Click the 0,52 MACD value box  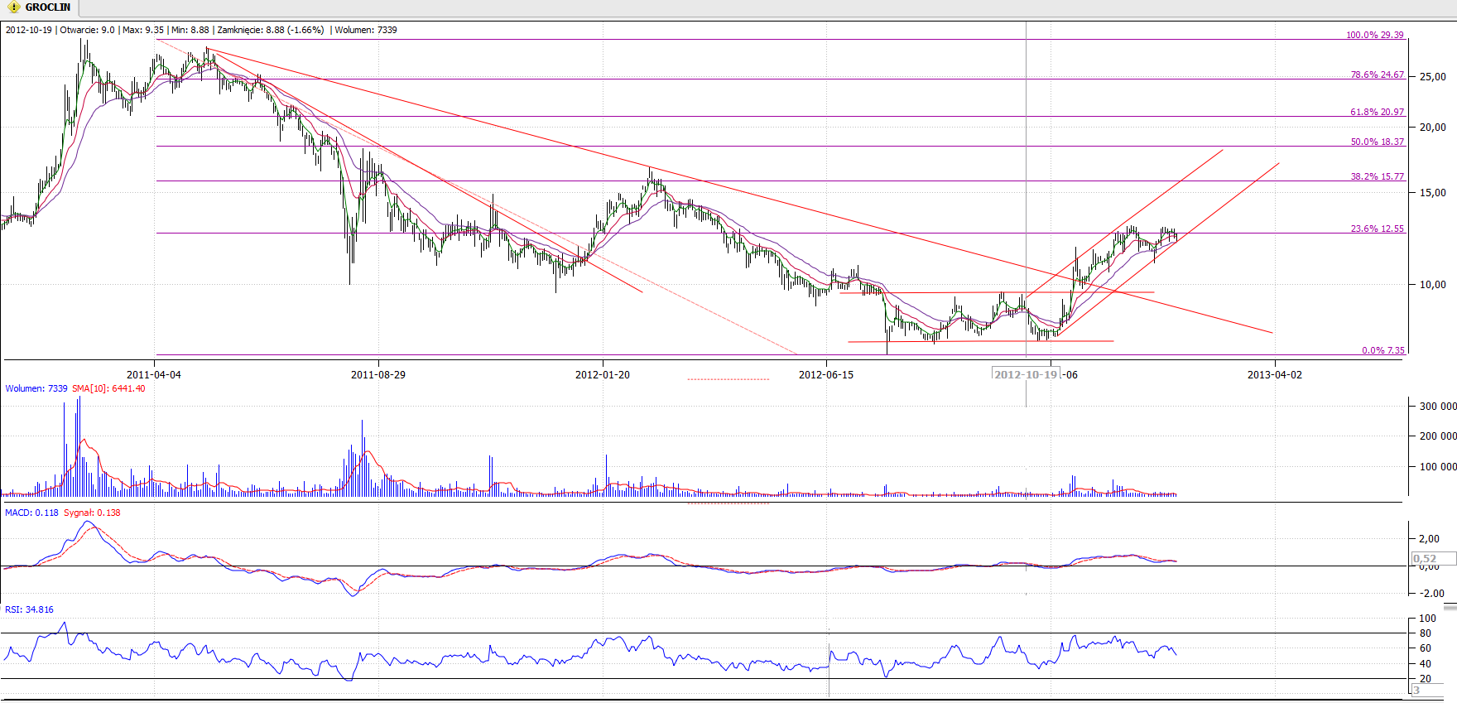tap(1434, 559)
